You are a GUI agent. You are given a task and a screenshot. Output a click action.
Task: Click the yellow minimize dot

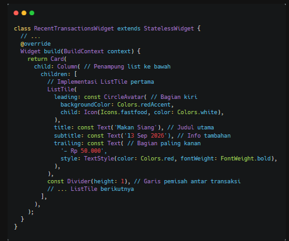click(x=24, y=13)
